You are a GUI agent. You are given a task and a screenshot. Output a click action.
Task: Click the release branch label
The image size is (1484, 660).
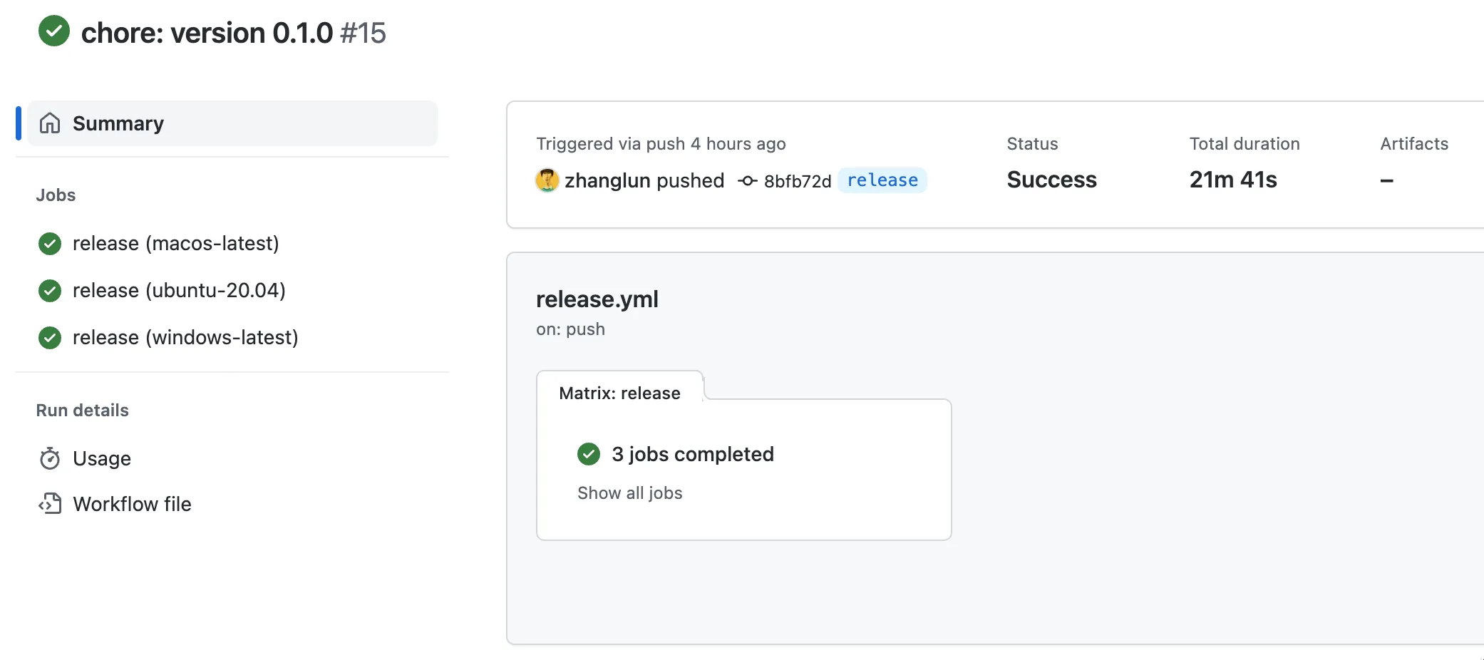(882, 180)
